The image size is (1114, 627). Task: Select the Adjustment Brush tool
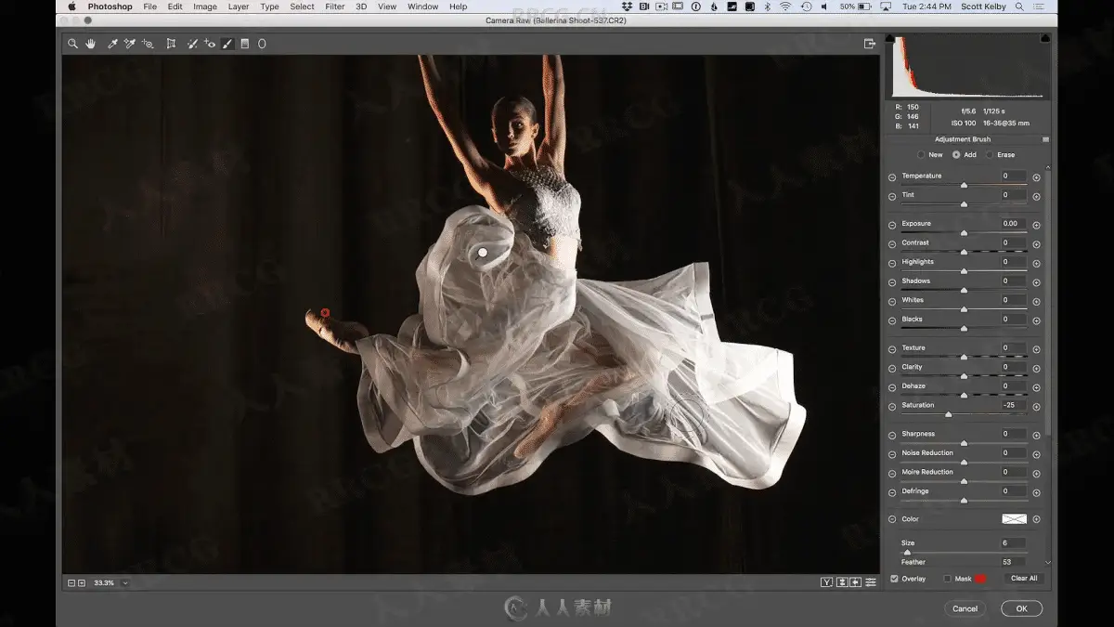pyautogui.click(x=227, y=44)
